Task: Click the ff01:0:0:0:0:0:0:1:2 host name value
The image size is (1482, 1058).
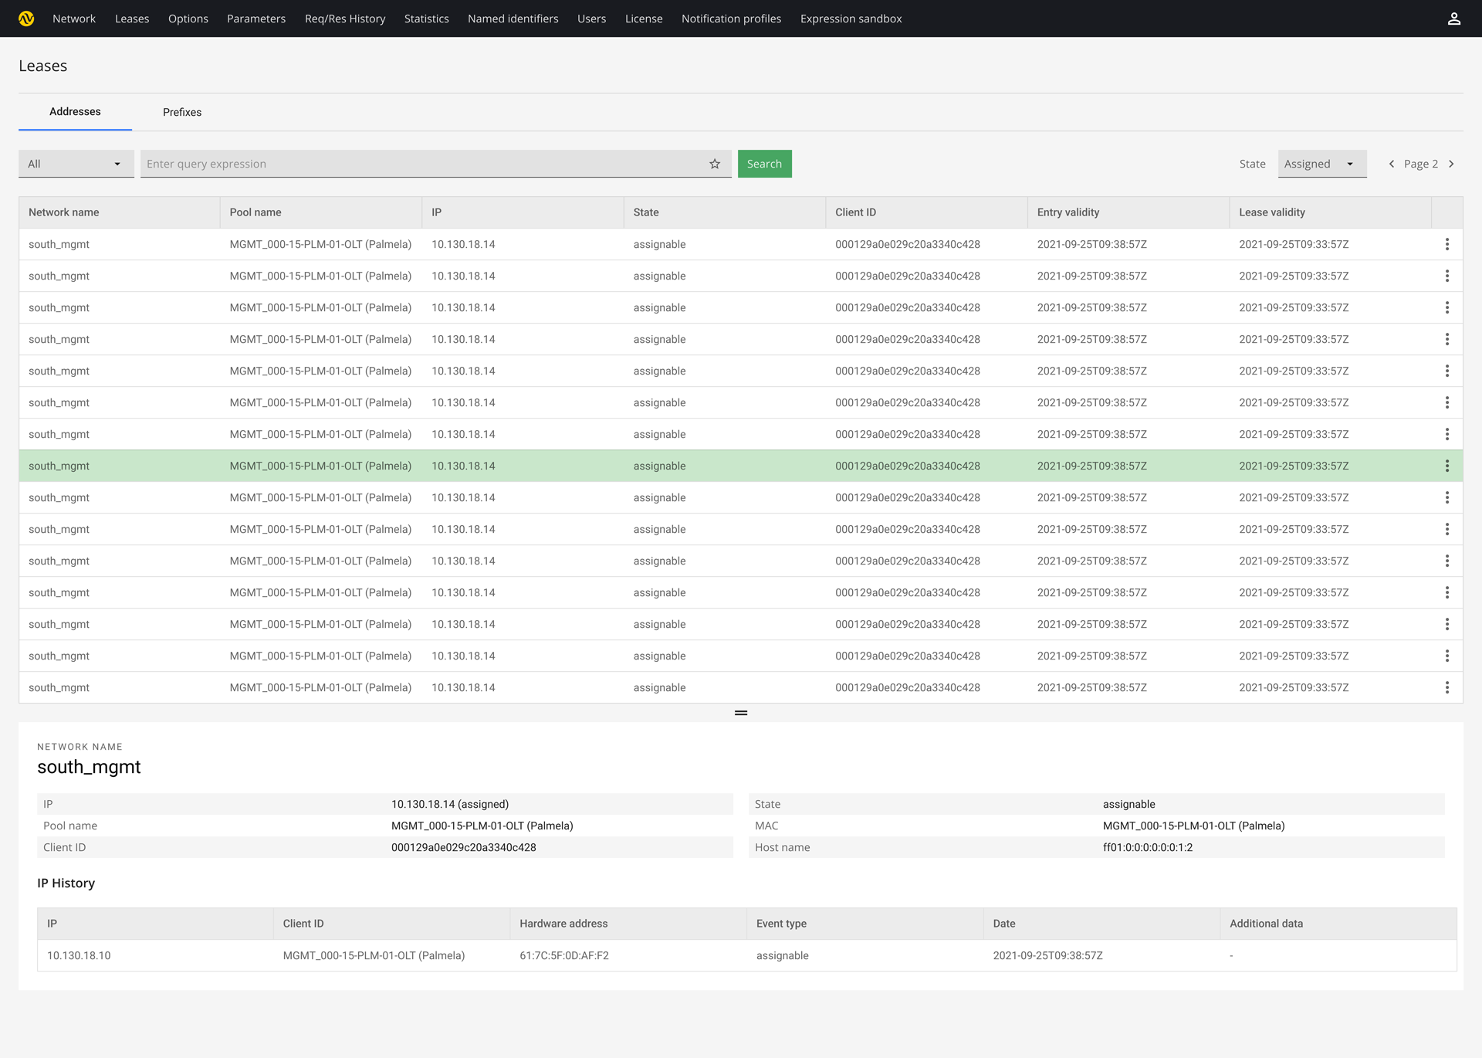Action: pos(1147,847)
